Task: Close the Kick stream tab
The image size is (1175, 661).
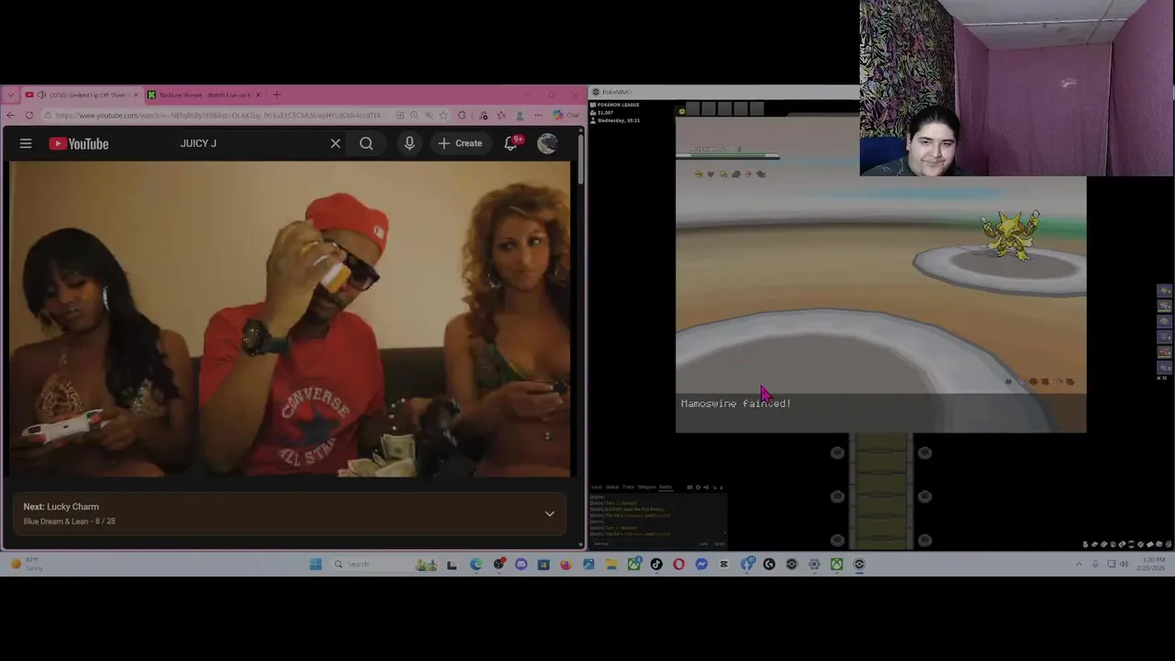Action: click(258, 95)
